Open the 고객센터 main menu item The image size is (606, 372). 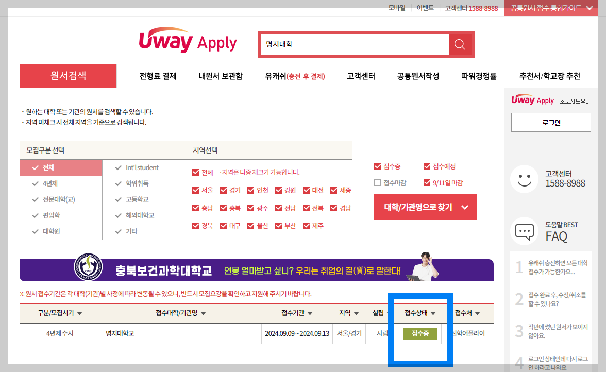click(361, 76)
